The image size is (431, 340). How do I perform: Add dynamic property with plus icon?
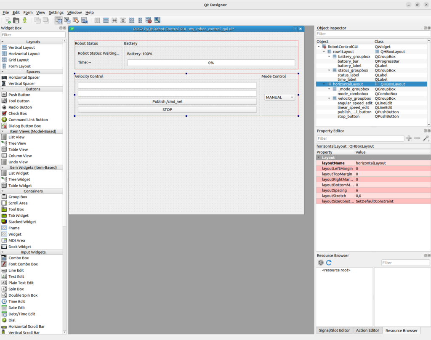point(409,138)
